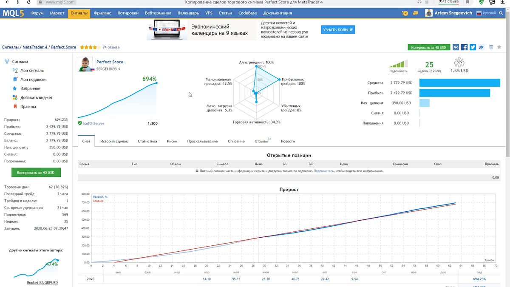Switch to the История сделок tab
This screenshot has height=287, width=510.
114,141
